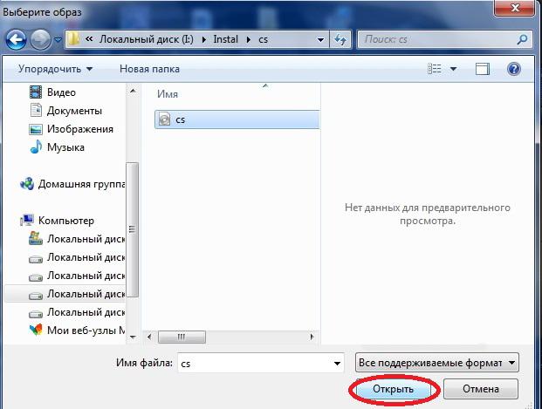Click the Forward navigation arrow

(40, 40)
